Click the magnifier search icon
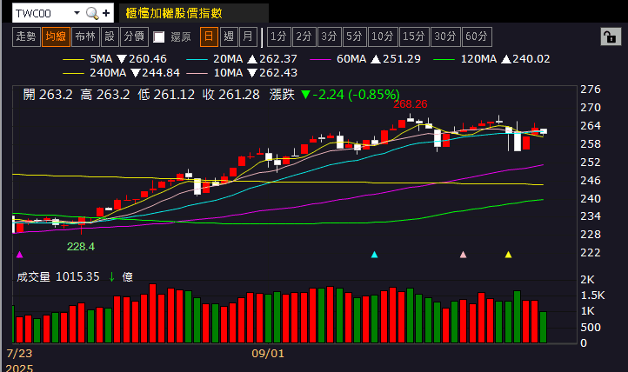This screenshot has height=372, width=628. coord(92,13)
